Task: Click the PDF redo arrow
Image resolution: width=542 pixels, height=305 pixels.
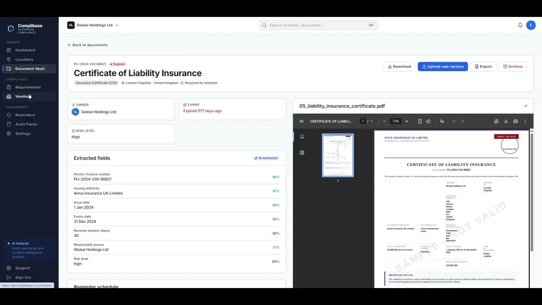Action: [462, 121]
